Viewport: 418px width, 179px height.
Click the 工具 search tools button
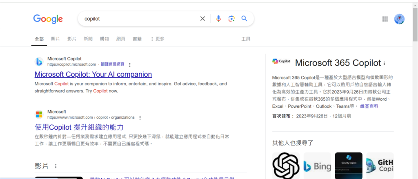click(x=246, y=39)
